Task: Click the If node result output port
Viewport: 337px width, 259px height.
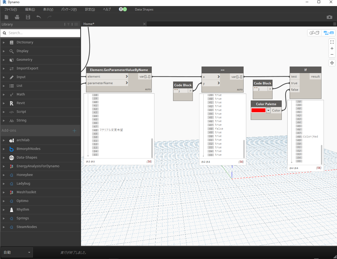Action: click(x=315, y=77)
